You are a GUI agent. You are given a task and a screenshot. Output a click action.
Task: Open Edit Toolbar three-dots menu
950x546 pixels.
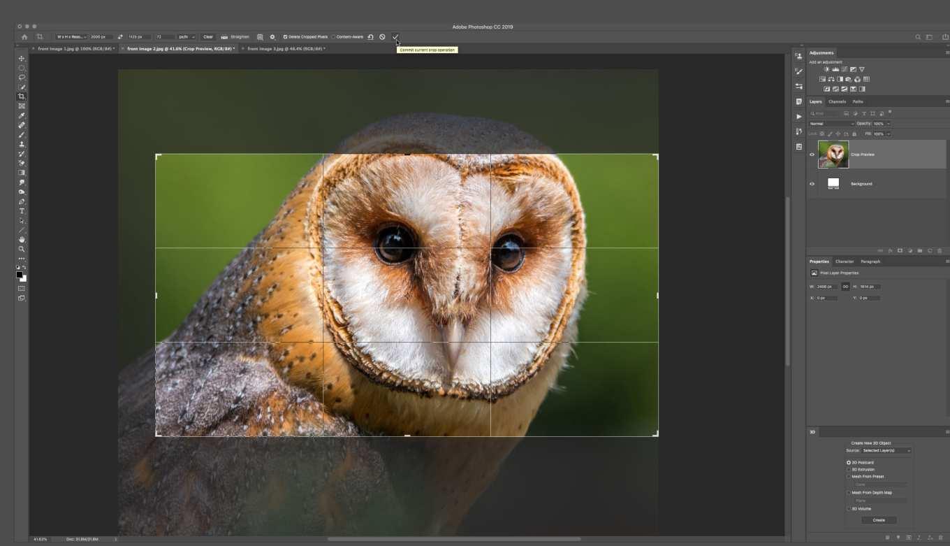22,259
